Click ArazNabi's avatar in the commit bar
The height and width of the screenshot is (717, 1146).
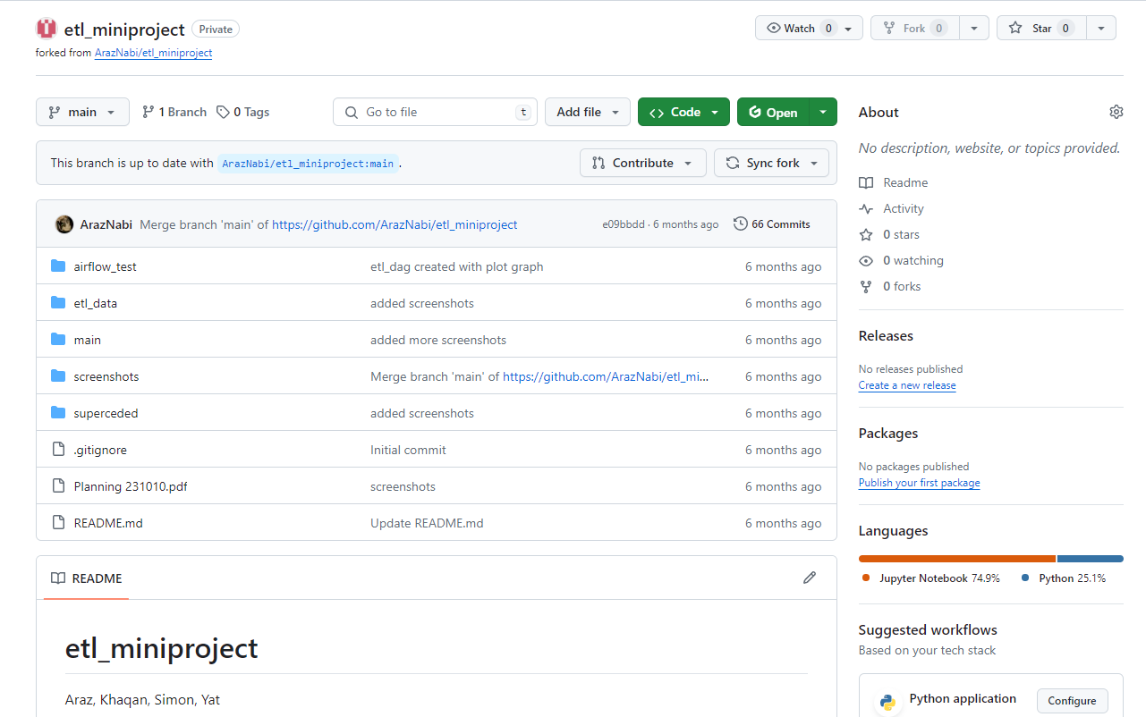tap(64, 224)
